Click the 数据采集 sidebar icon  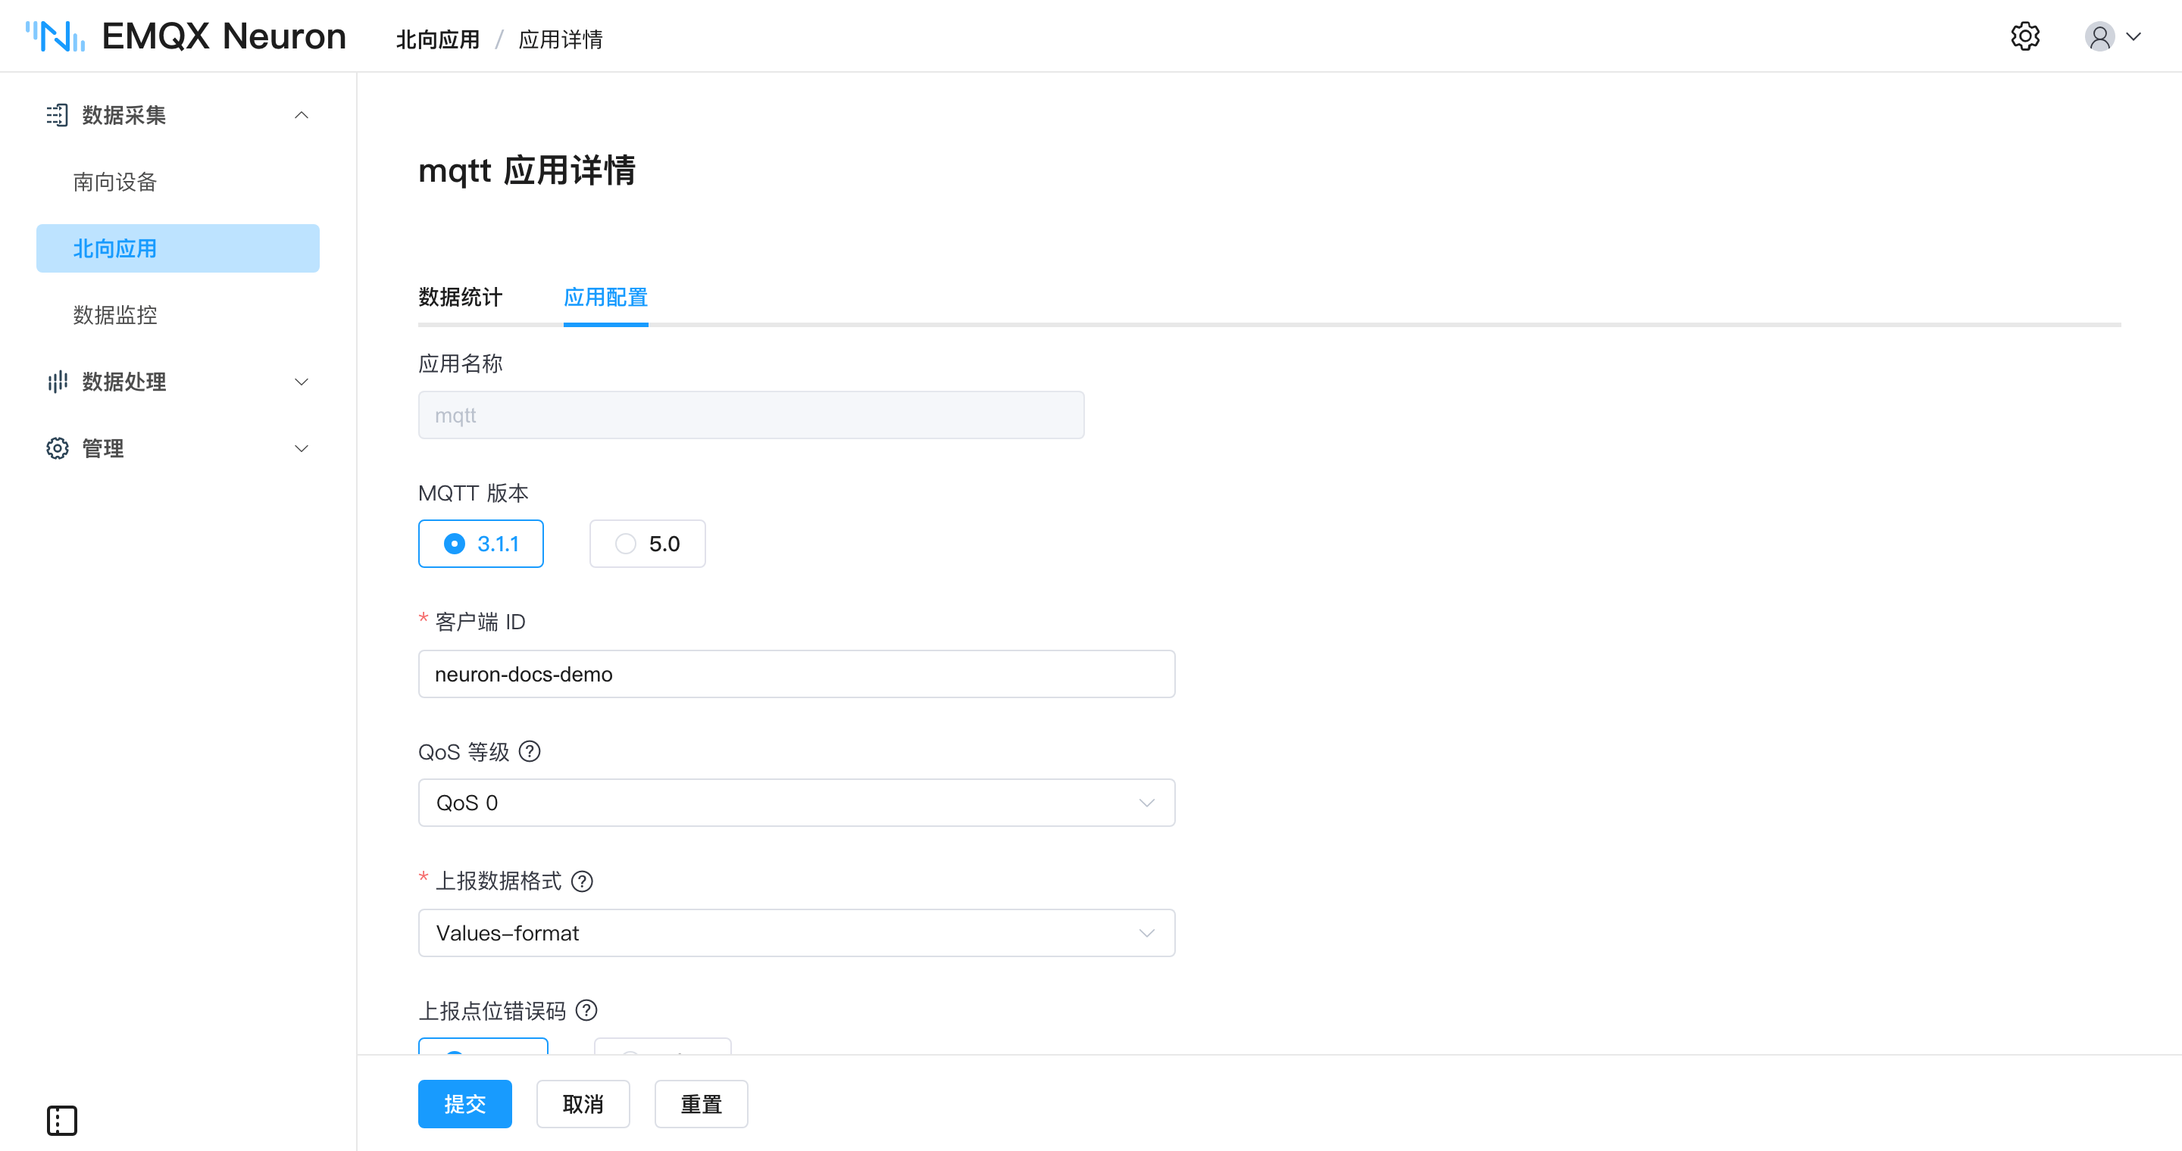57,115
